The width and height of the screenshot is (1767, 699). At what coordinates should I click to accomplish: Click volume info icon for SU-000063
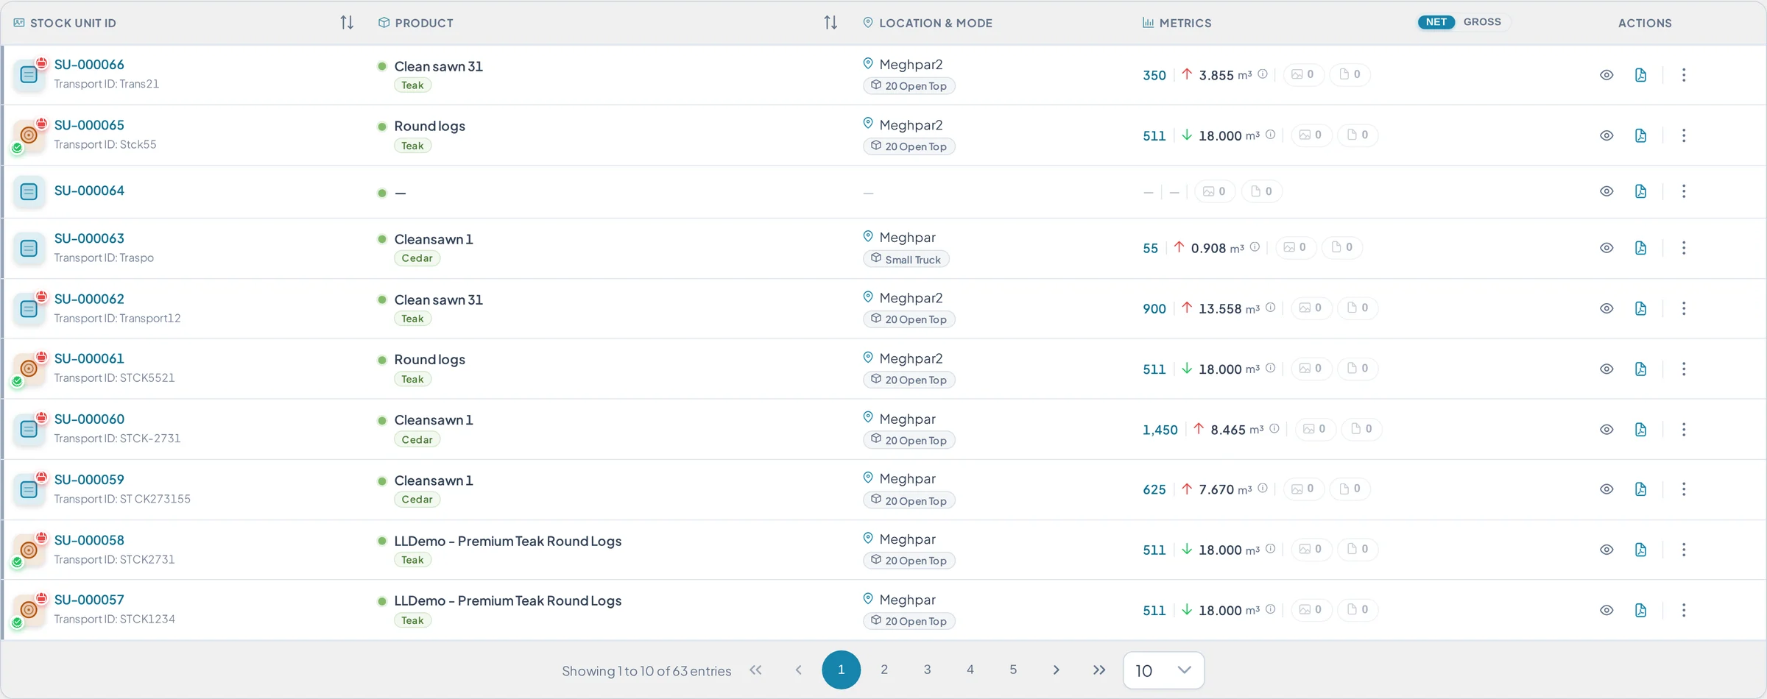[1255, 247]
